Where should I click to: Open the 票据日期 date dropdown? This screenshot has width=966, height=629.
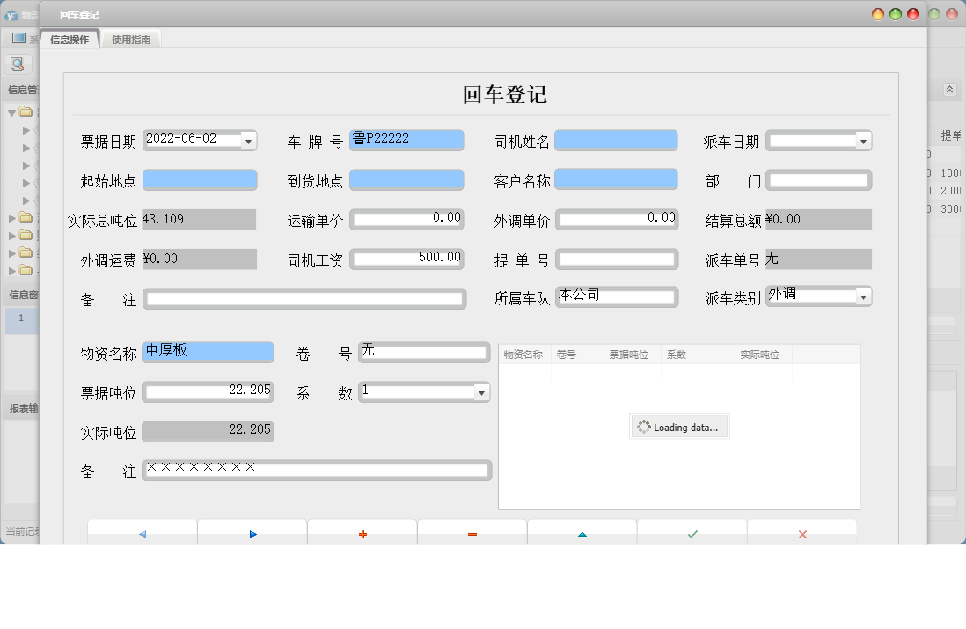click(247, 141)
